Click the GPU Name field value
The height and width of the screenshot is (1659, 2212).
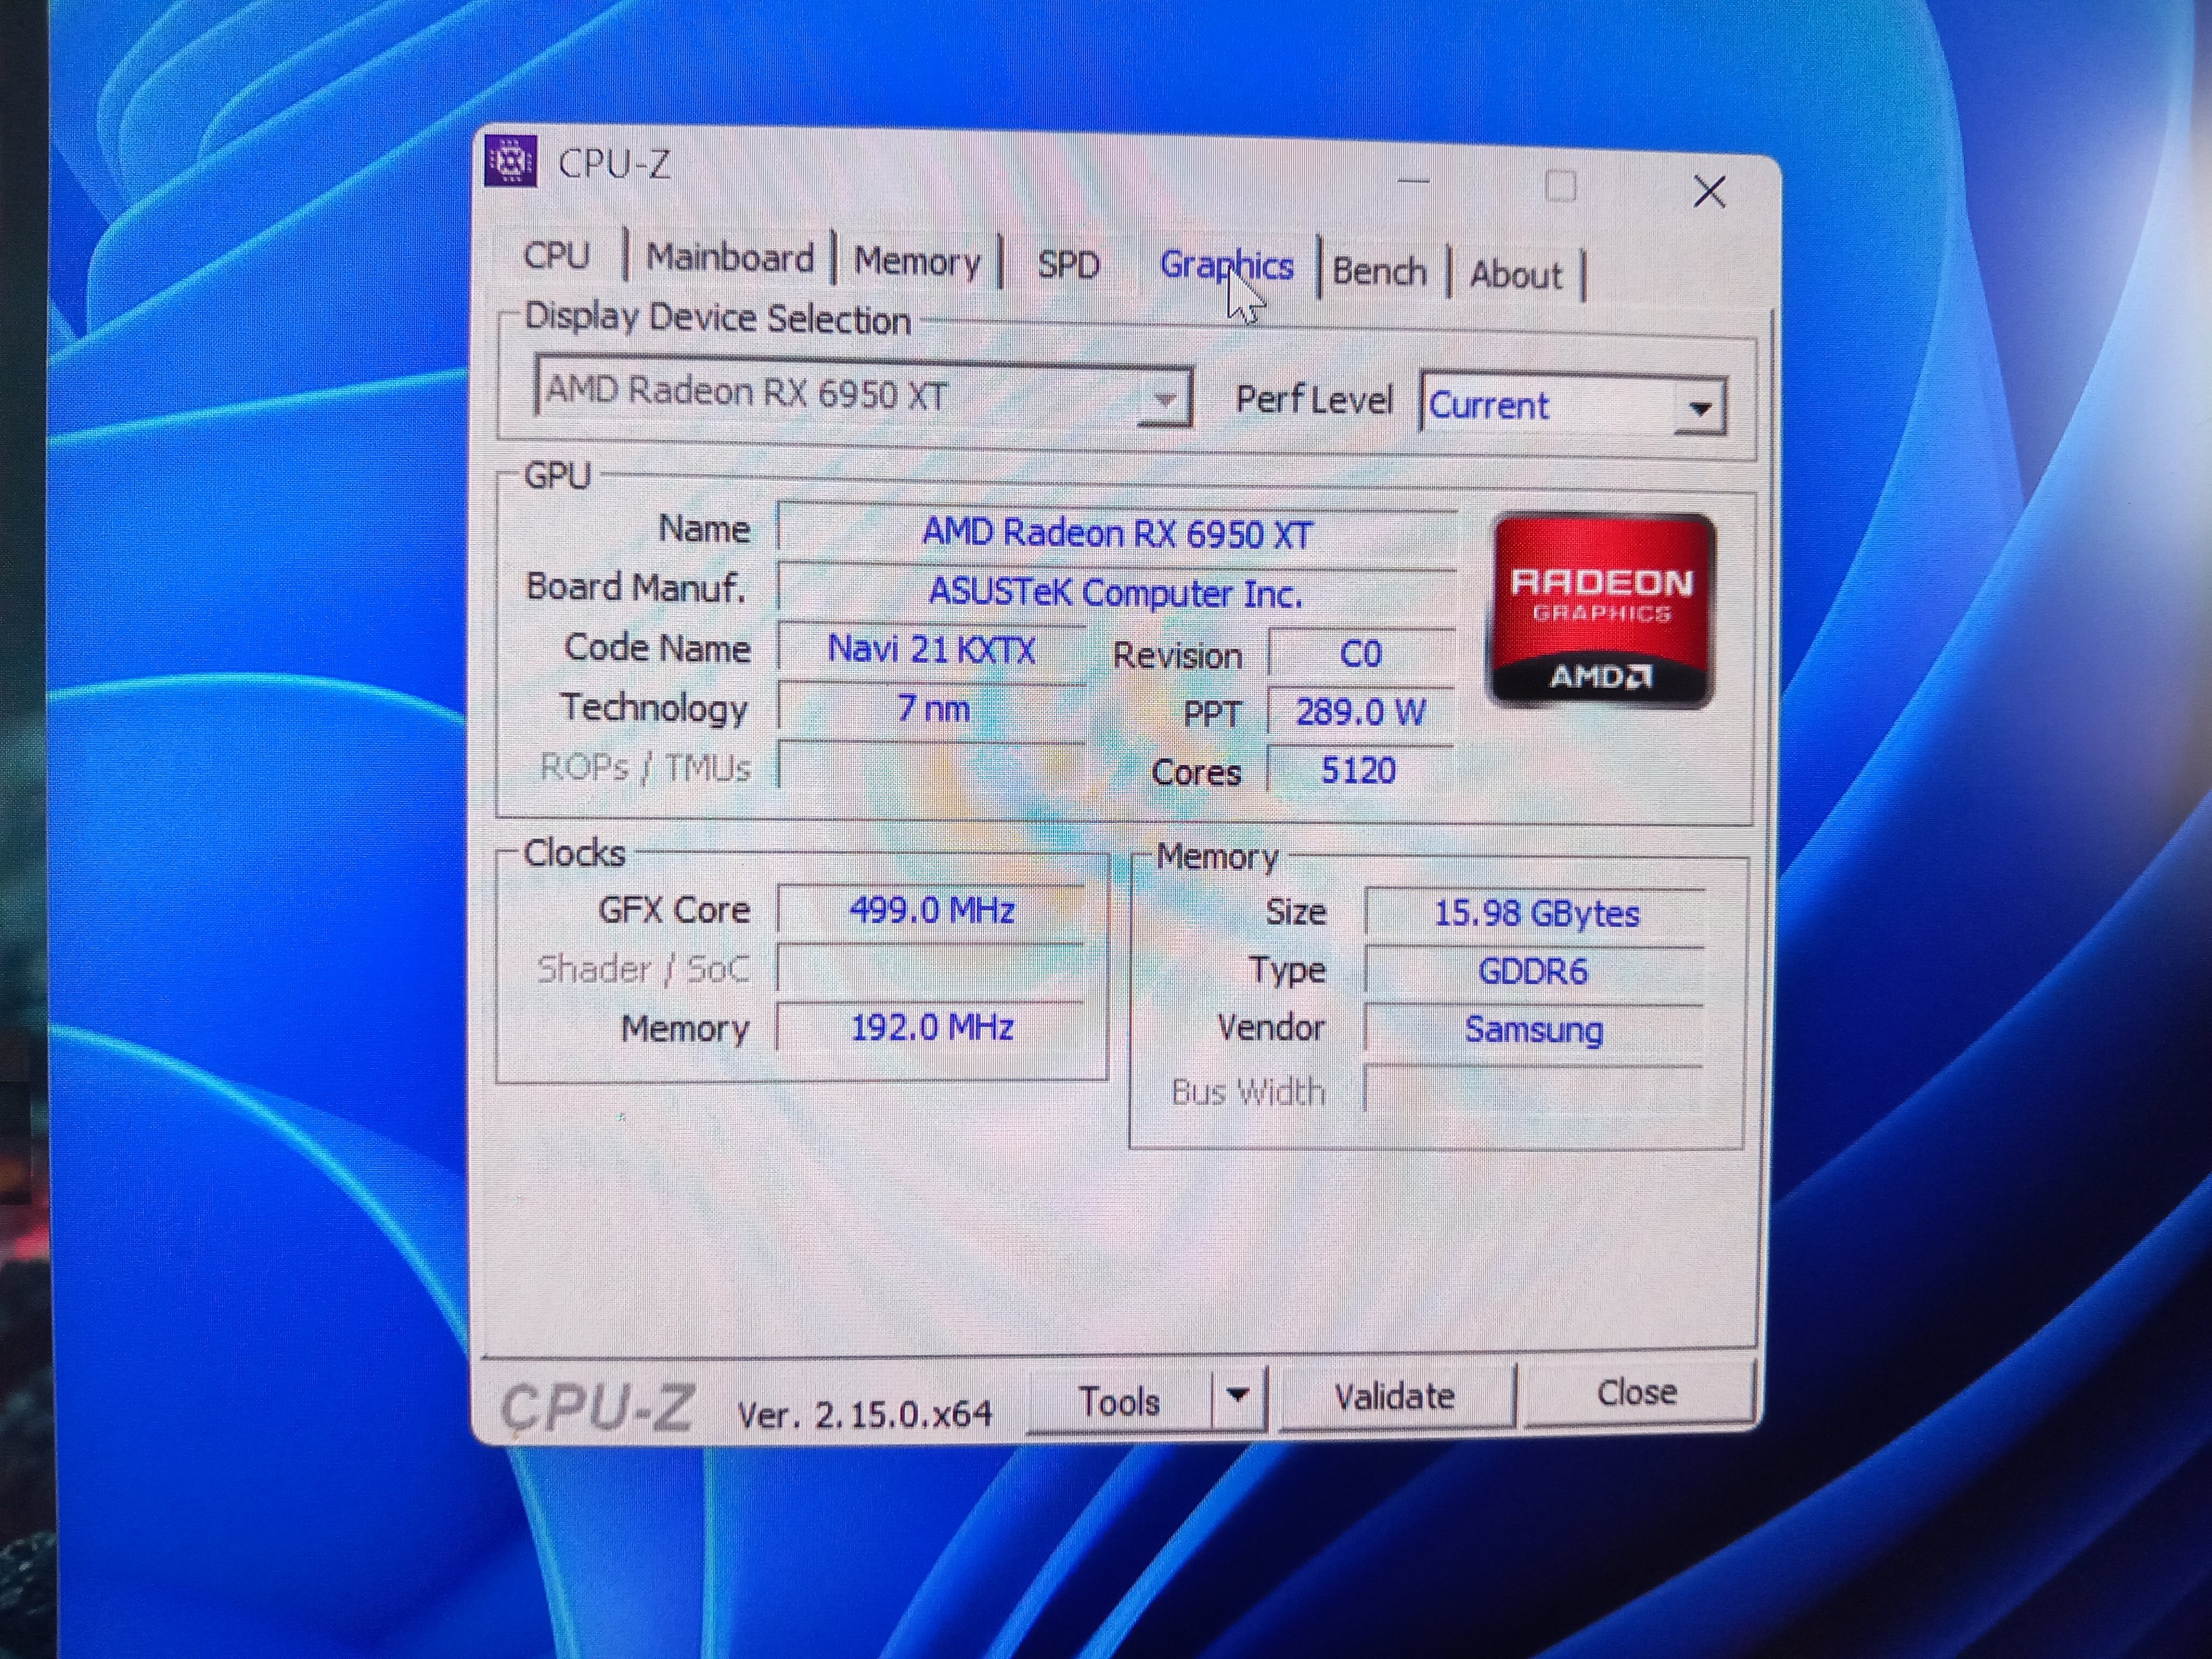[1115, 533]
